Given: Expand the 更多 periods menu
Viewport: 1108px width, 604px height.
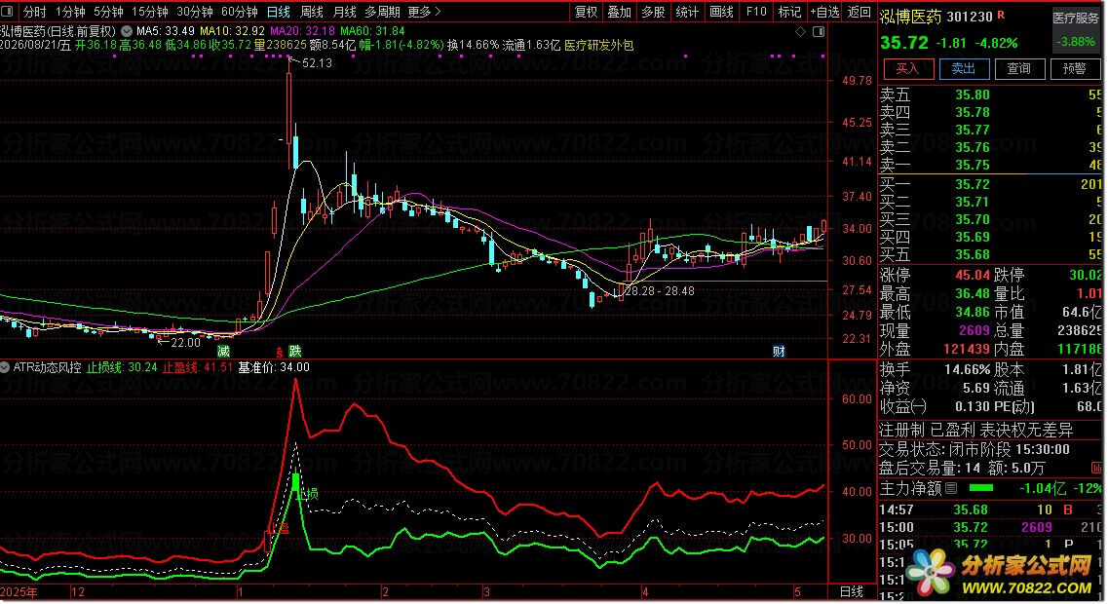Looking at the screenshot, I should pyautogui.click(x=424, y=12).
